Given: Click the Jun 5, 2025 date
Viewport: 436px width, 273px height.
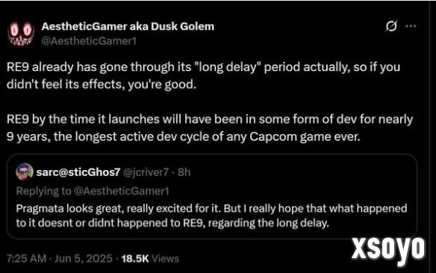Looking at the screenshot, I should click(84, 259).
